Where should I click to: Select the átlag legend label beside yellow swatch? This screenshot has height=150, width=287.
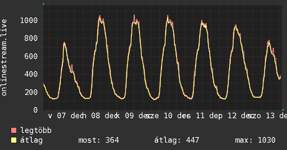(31, 140)
